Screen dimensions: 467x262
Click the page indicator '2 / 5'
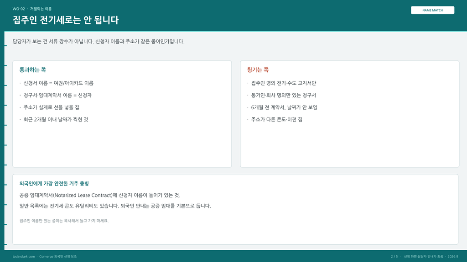point(394,257)
